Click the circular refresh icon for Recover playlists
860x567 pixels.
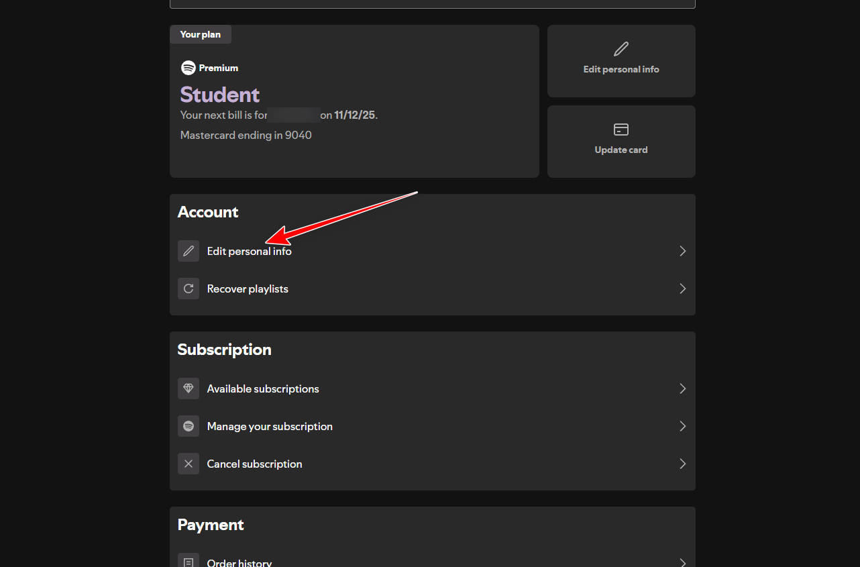(189, 288)
